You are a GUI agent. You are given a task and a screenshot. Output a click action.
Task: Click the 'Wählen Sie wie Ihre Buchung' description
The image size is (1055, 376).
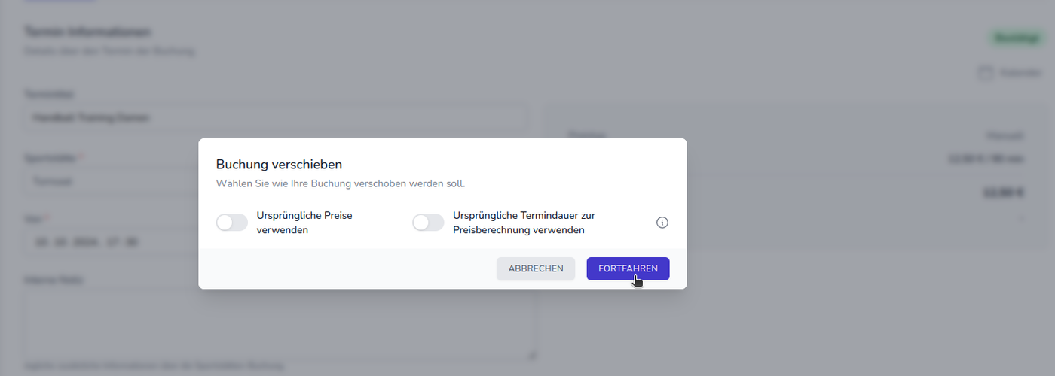[x=341, y=183]
